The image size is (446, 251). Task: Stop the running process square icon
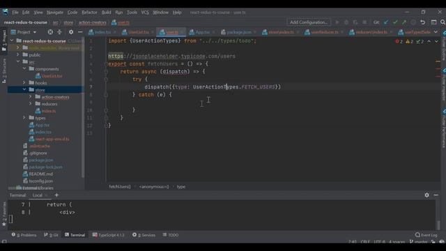coord(364,22)
